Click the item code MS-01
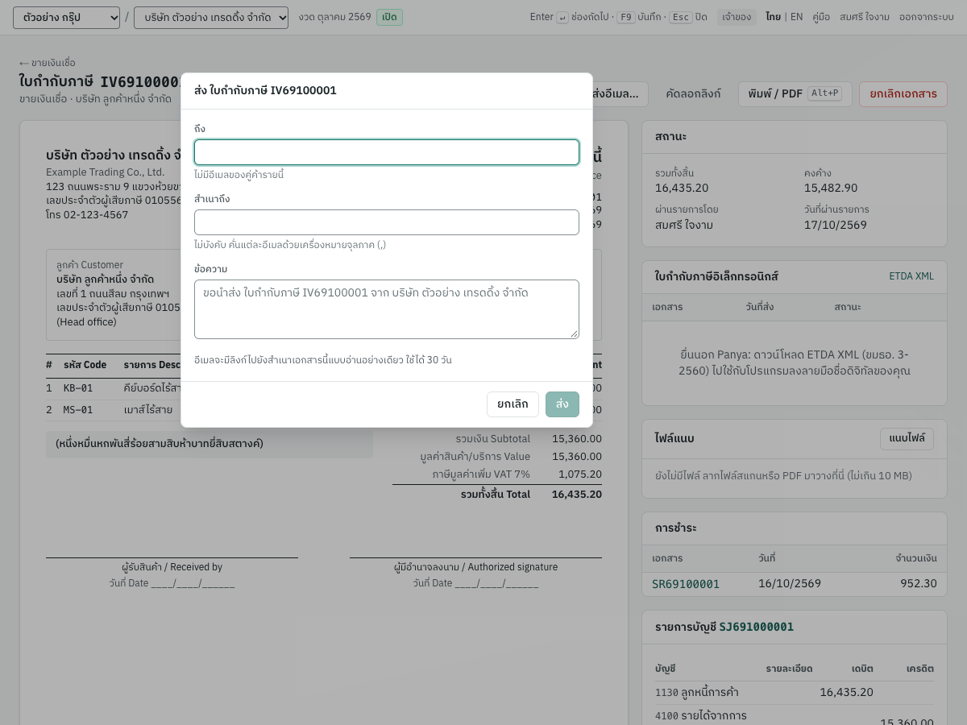 tap(78, 410)
